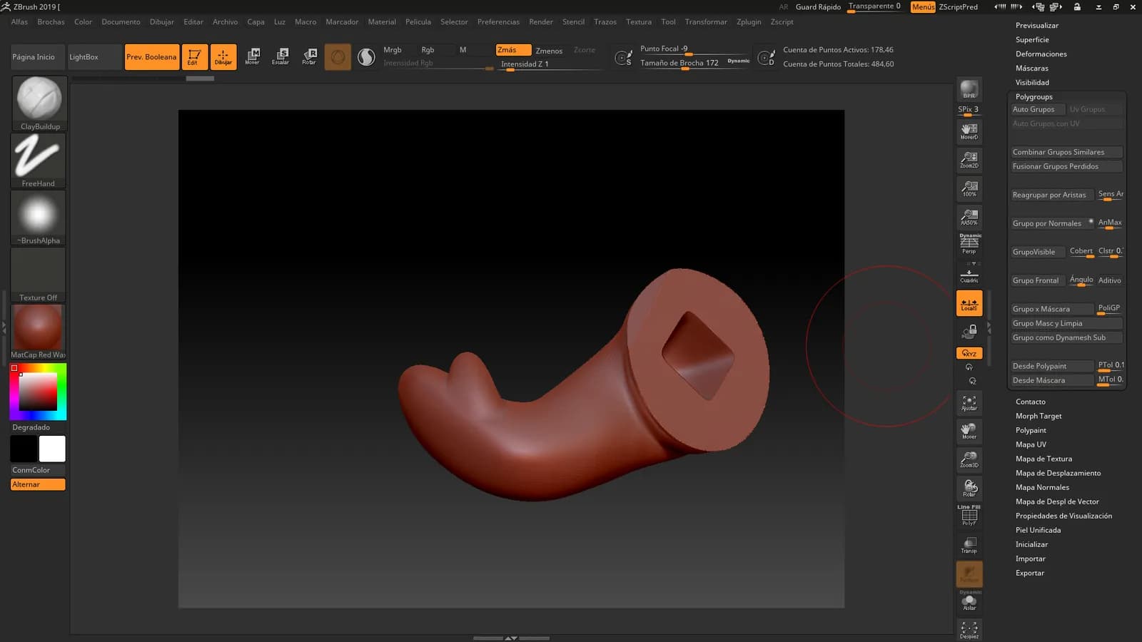Toggle the Zmenos sculpt mode
The width and height of the screenshot is (1142, 642).
click(549, 51)
